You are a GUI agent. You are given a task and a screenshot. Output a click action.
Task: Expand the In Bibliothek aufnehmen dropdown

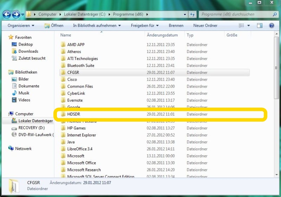pyautogui.click(x=97, y=26)
